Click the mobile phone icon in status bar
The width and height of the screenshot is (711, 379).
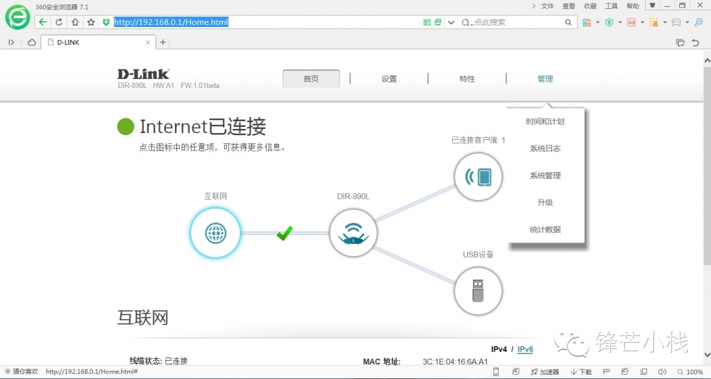496,372
